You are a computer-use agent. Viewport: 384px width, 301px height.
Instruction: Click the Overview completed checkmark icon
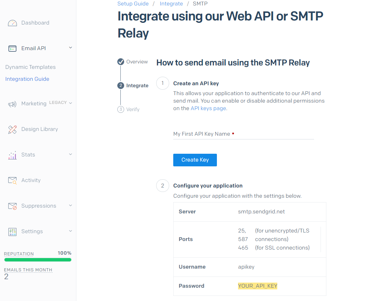coord(120,62)
